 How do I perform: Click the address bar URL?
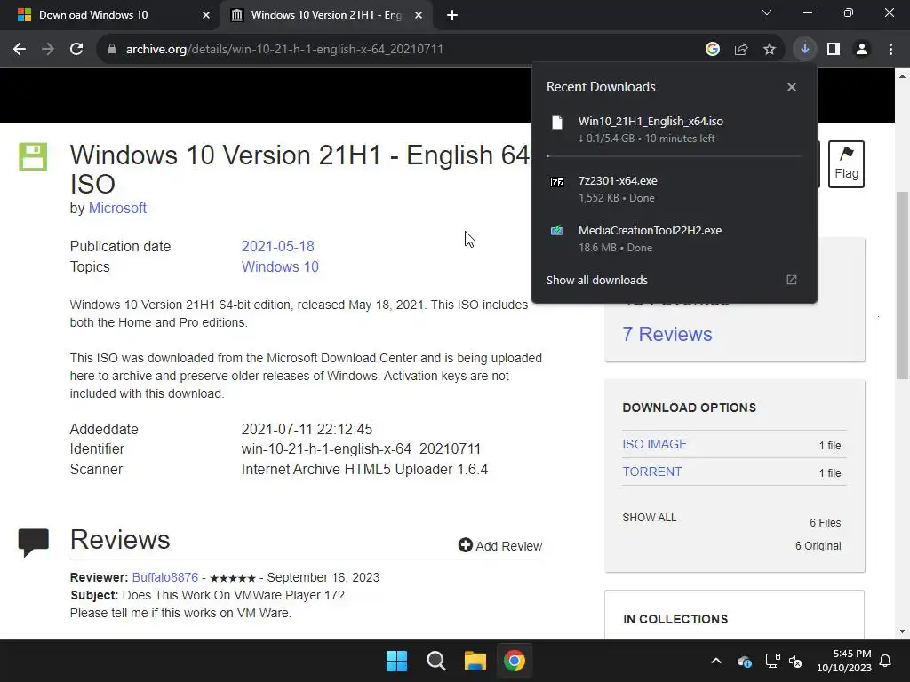point(284,50)
